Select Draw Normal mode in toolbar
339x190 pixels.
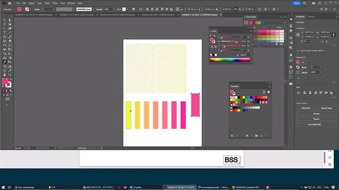(x=4, y=95)
